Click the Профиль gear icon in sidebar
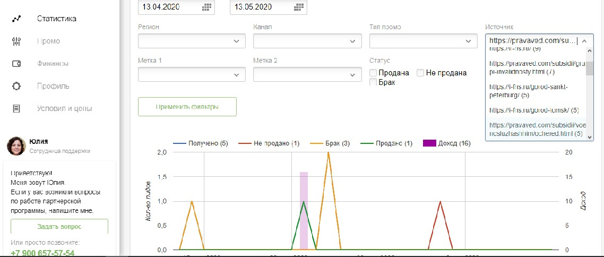604x257 pixels. [16, 86]
